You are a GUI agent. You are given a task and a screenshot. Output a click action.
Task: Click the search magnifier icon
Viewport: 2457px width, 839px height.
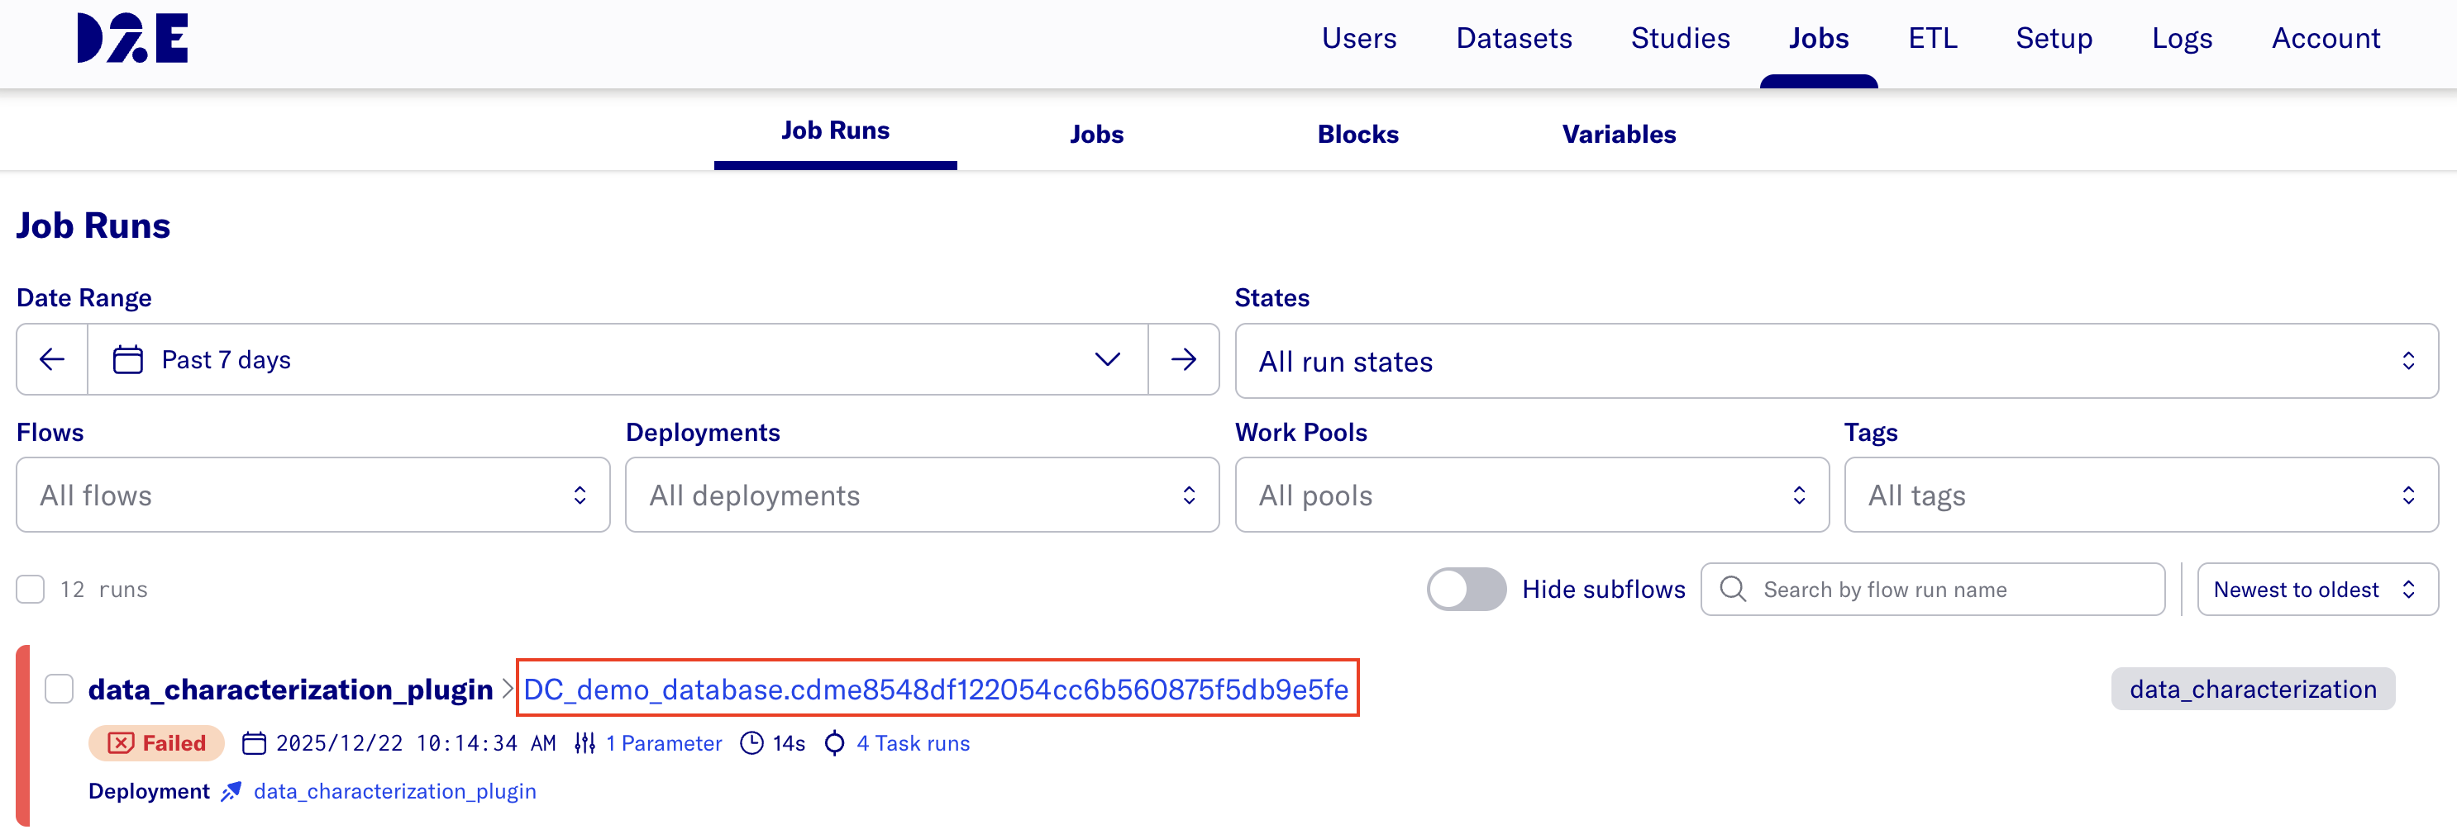point(1732,590)
